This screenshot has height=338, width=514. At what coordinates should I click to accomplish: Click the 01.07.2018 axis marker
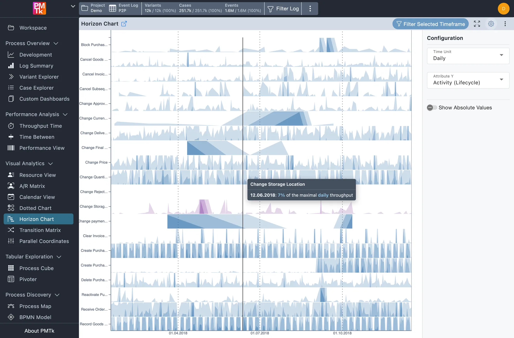(x=260, y=333)
